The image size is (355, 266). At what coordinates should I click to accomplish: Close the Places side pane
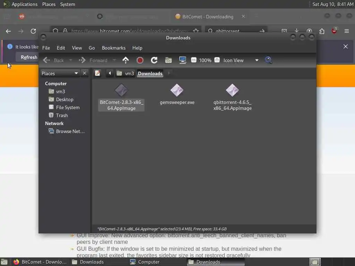coord(85,73)
